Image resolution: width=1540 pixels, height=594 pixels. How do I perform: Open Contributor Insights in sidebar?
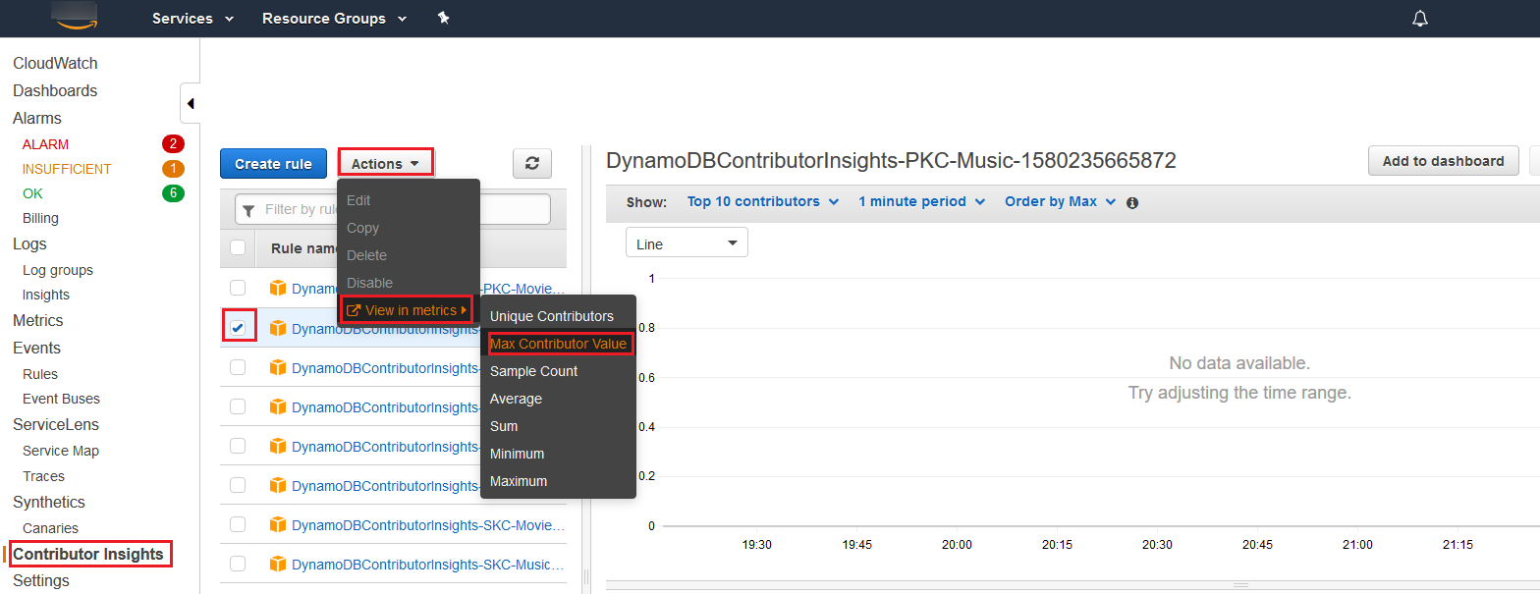click(88, 554)
